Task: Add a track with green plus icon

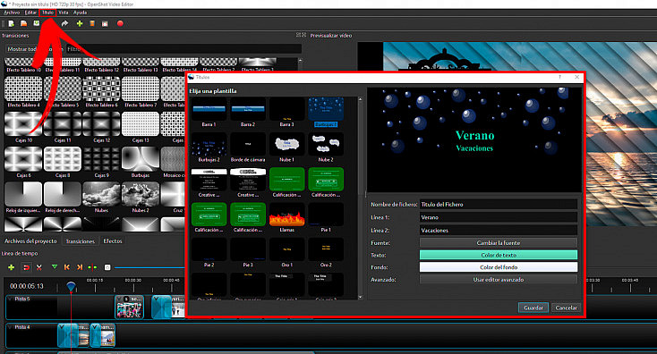Action: 12,267
